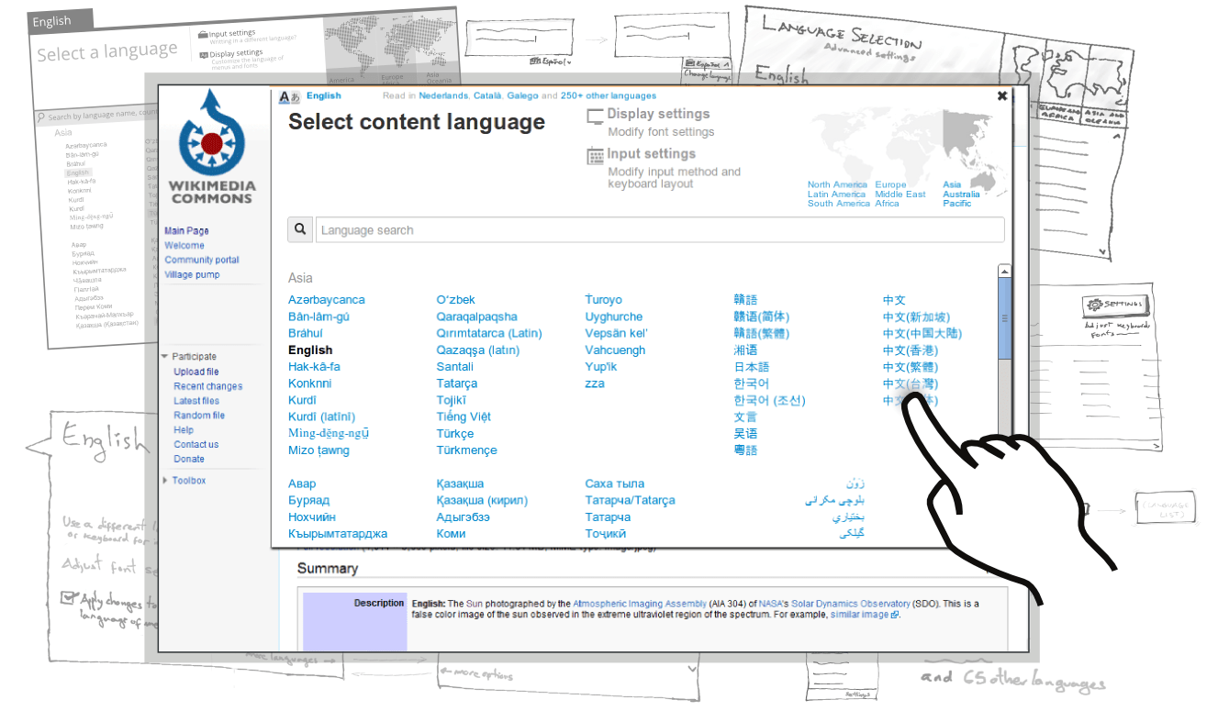Select the Europe region link
Viewport: 1207px width, 722px height.
[890, 184]
